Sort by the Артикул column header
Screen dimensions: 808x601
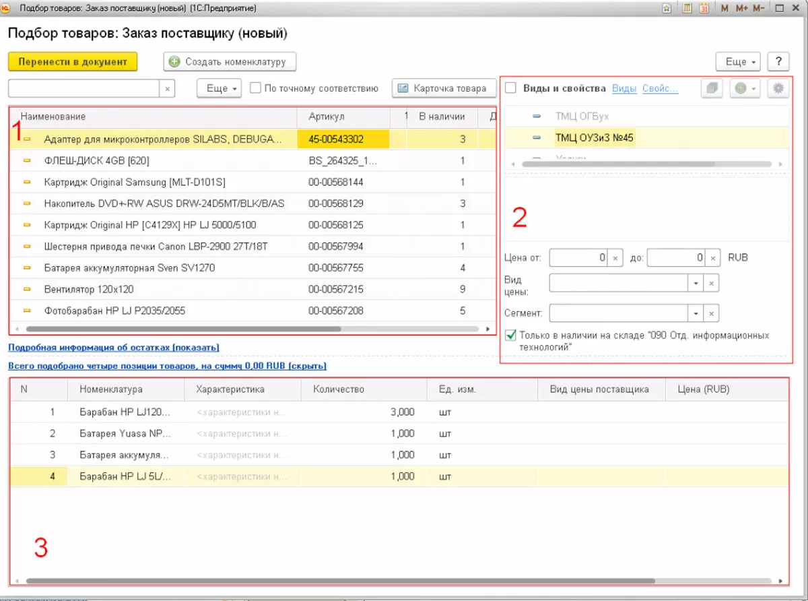[x=327, y=117]
